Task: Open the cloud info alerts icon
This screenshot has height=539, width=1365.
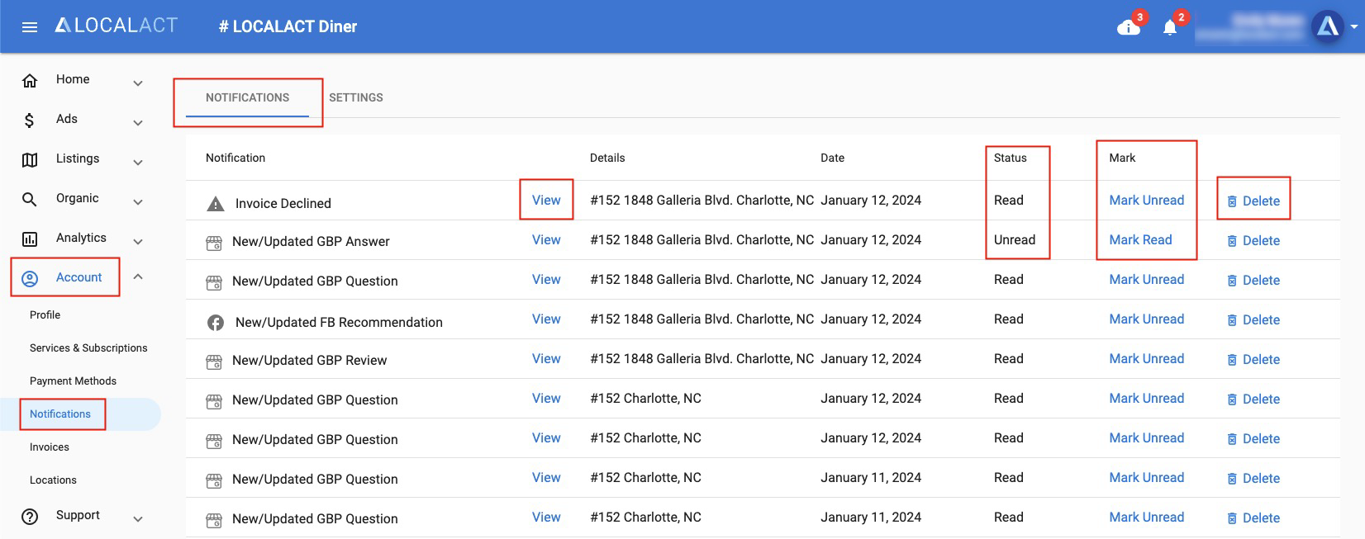Action: click(x=1129, y=28)
